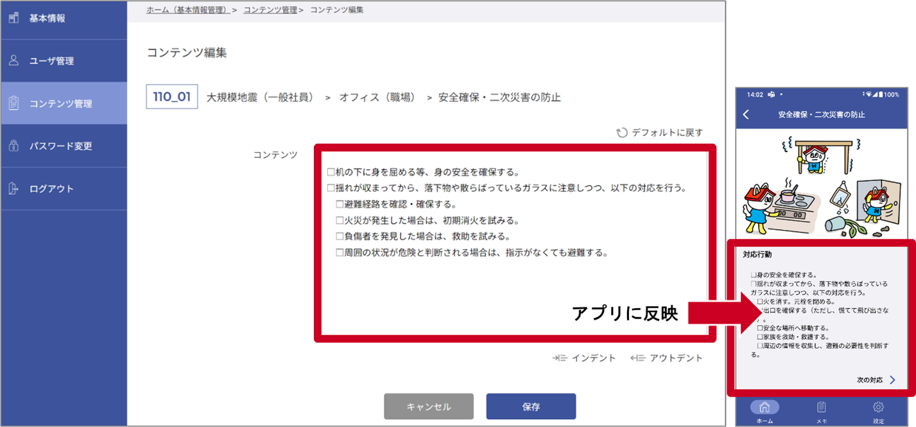
Task: Tap the battery 100% indicator in the phone status bar
Action: 889,94
